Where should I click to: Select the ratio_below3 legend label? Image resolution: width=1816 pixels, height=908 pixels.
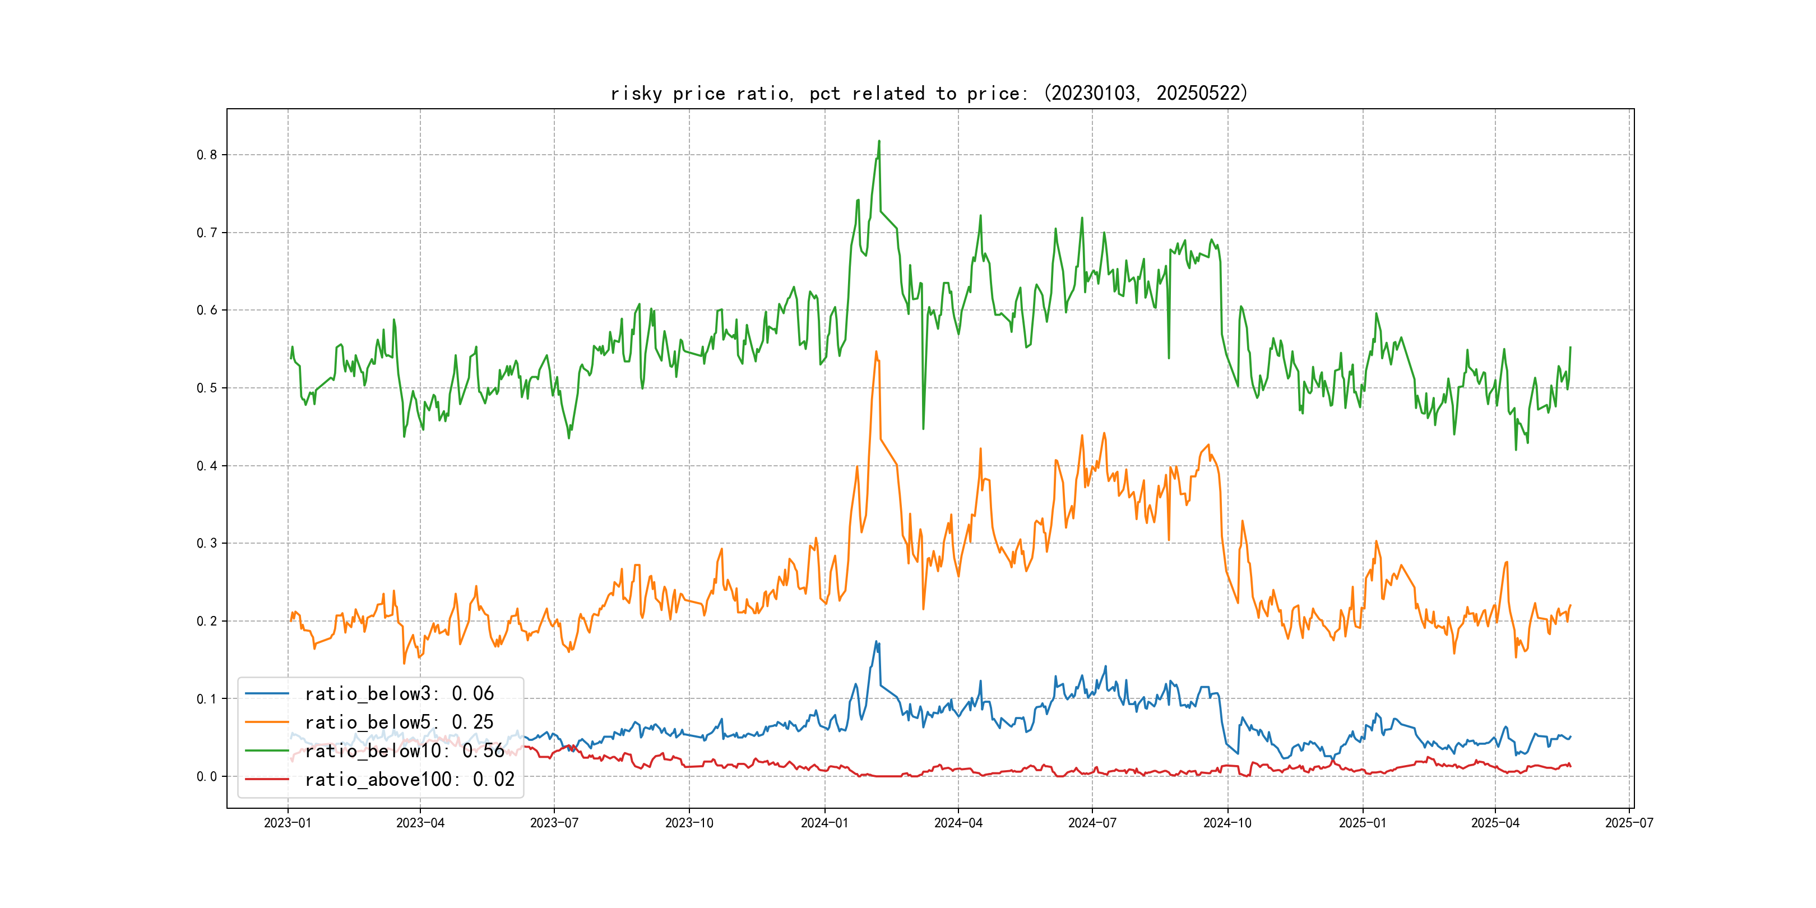399,694
